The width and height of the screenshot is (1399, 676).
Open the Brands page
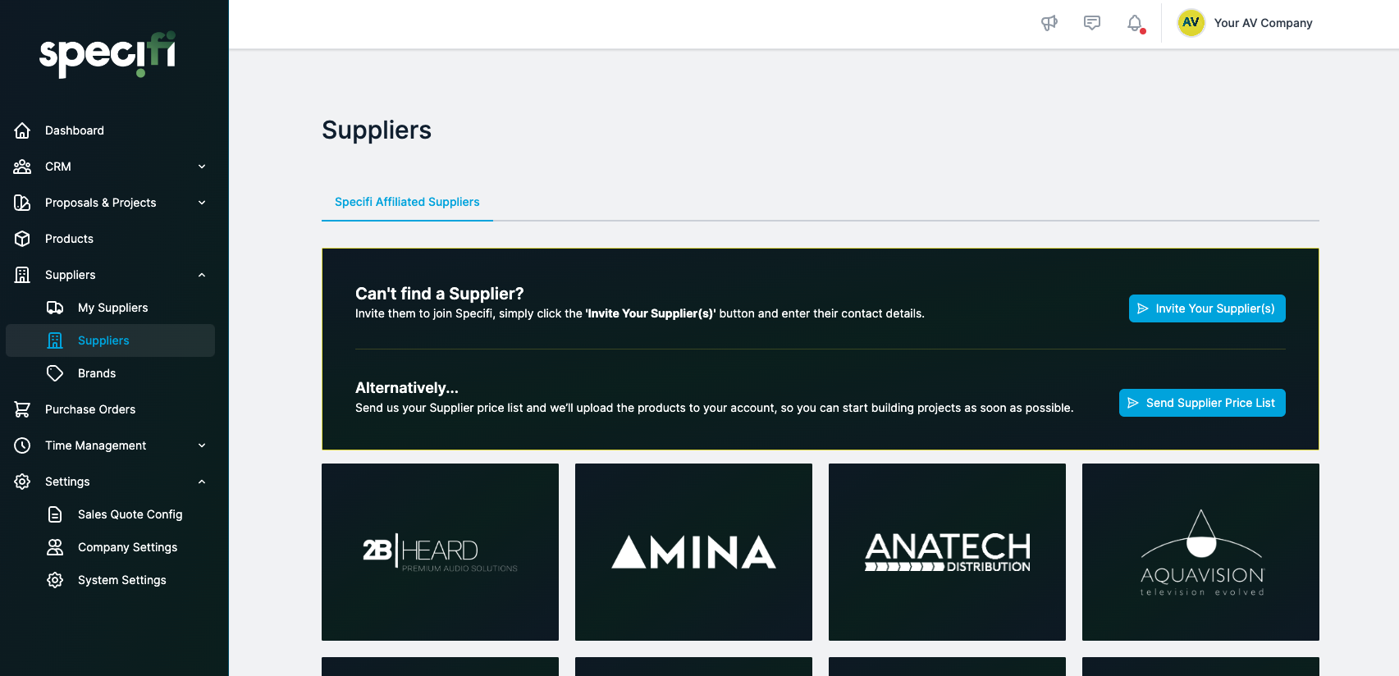[x=97, y=373]
